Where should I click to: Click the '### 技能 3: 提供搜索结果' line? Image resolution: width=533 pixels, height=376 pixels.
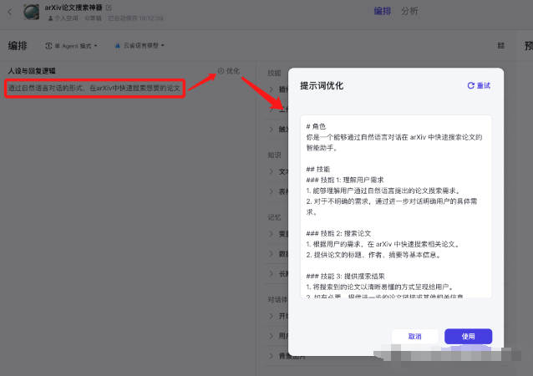pos(345,276)
